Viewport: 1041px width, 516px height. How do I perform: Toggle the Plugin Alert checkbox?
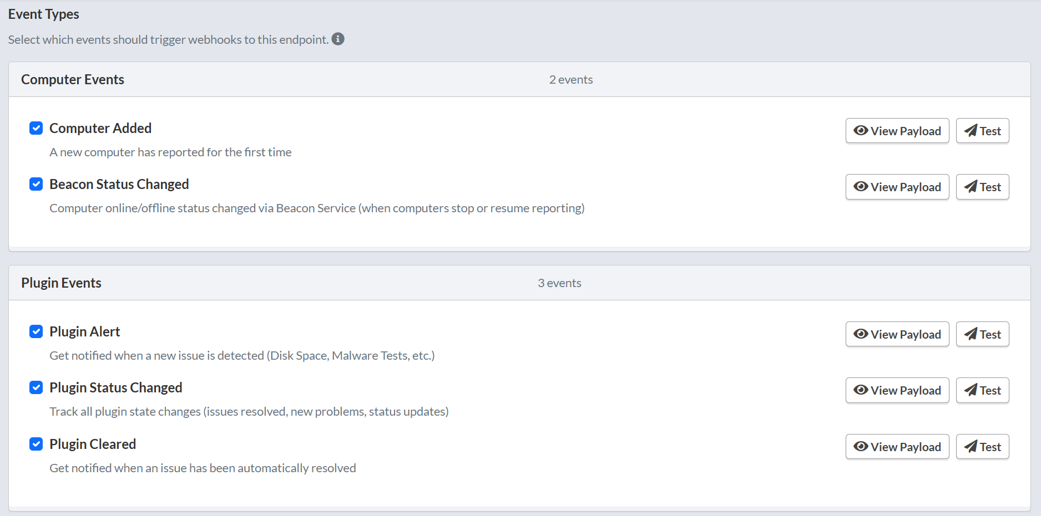click(x=36, y=332)
